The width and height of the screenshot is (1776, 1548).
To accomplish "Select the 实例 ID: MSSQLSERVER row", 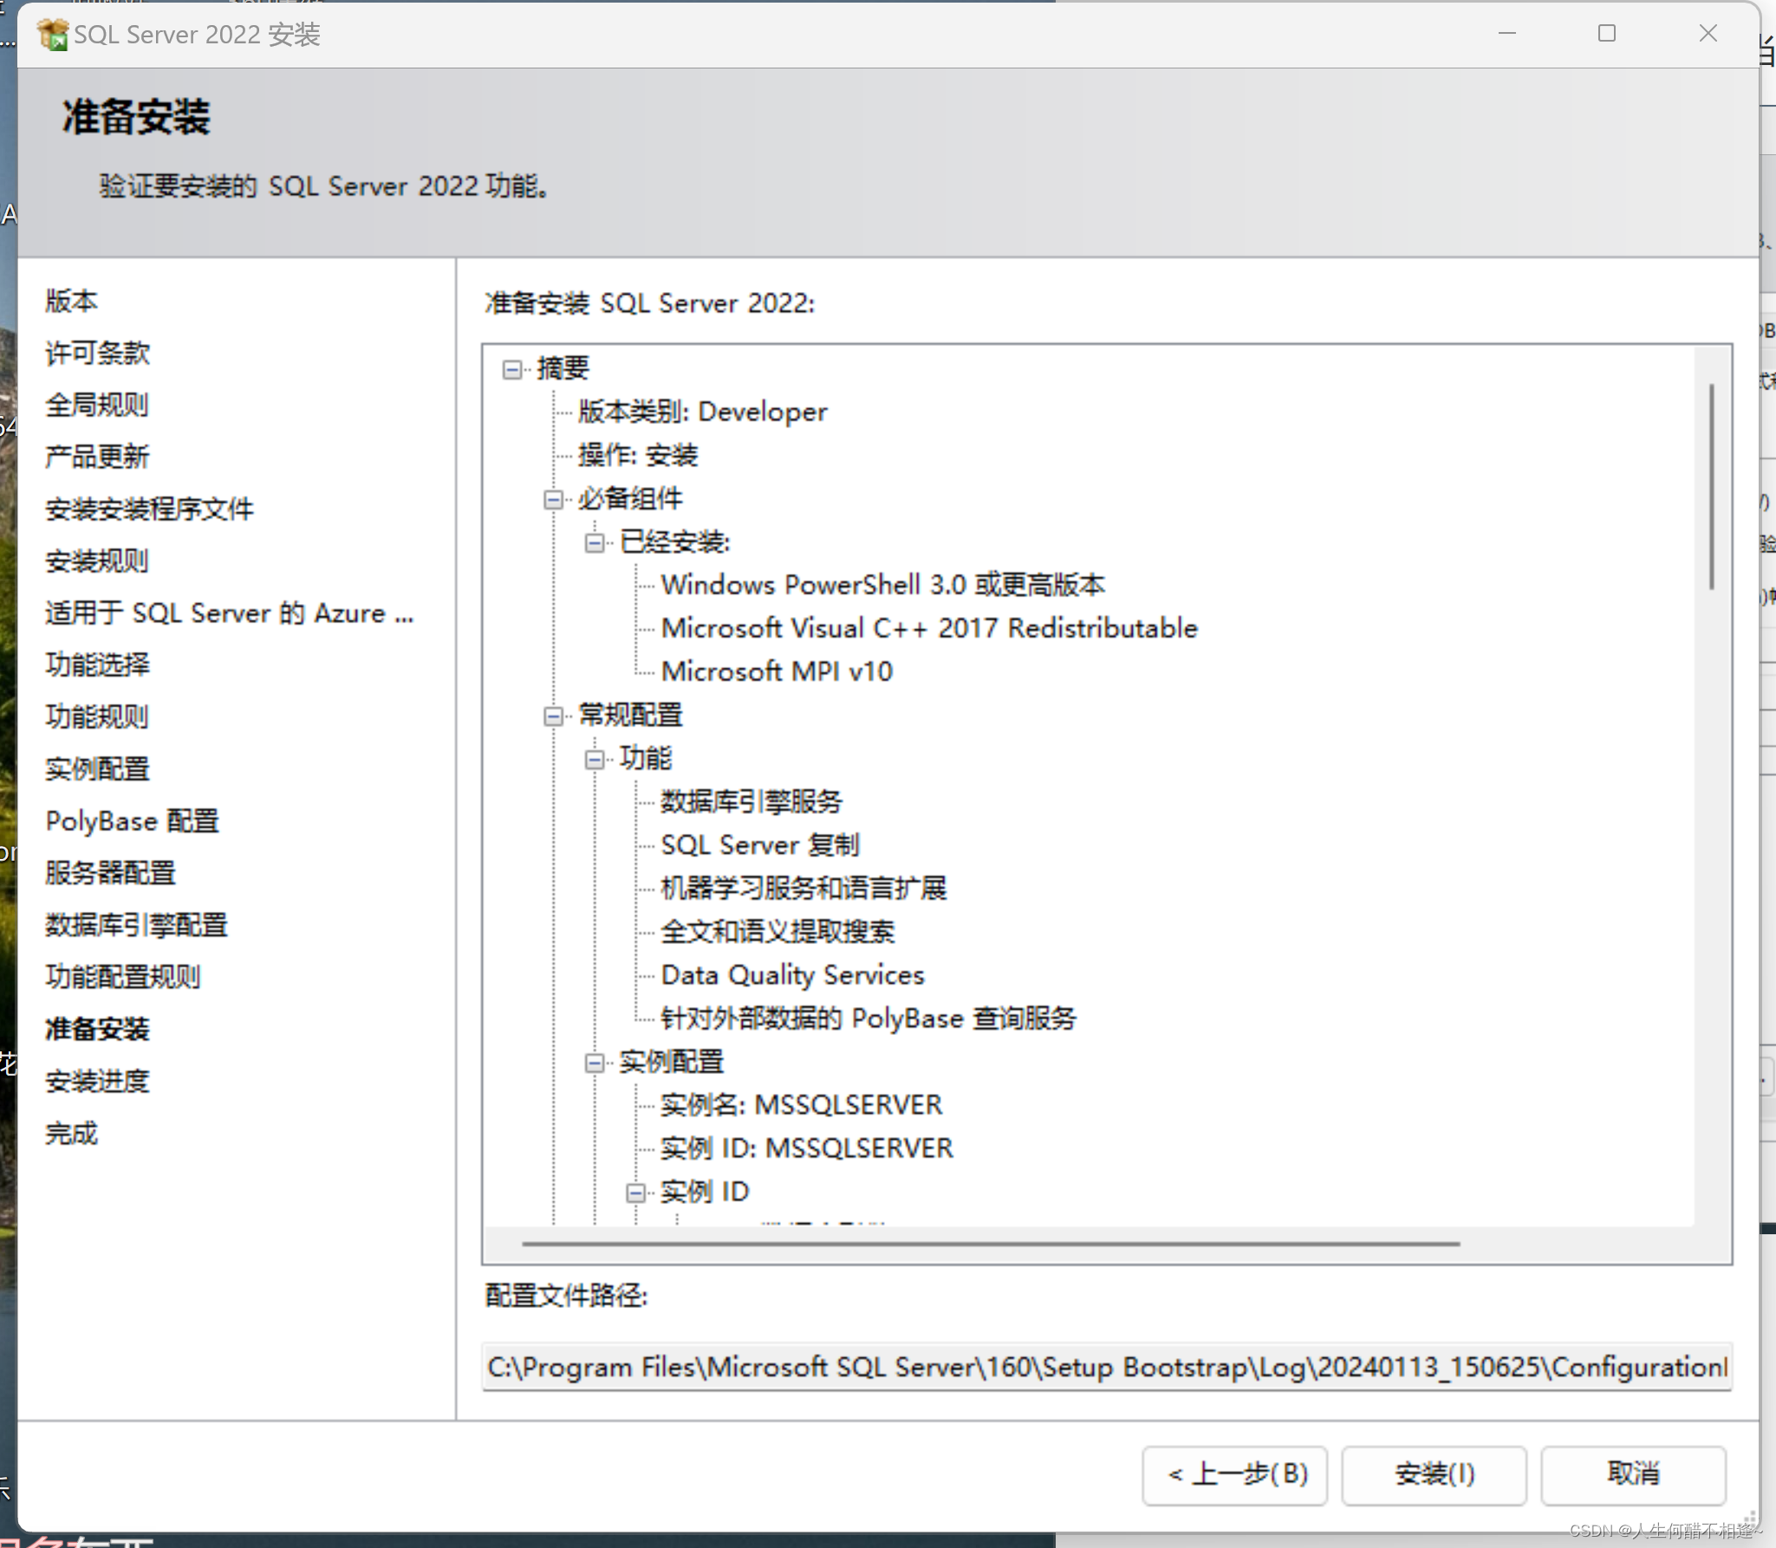I will [807, 1148].
